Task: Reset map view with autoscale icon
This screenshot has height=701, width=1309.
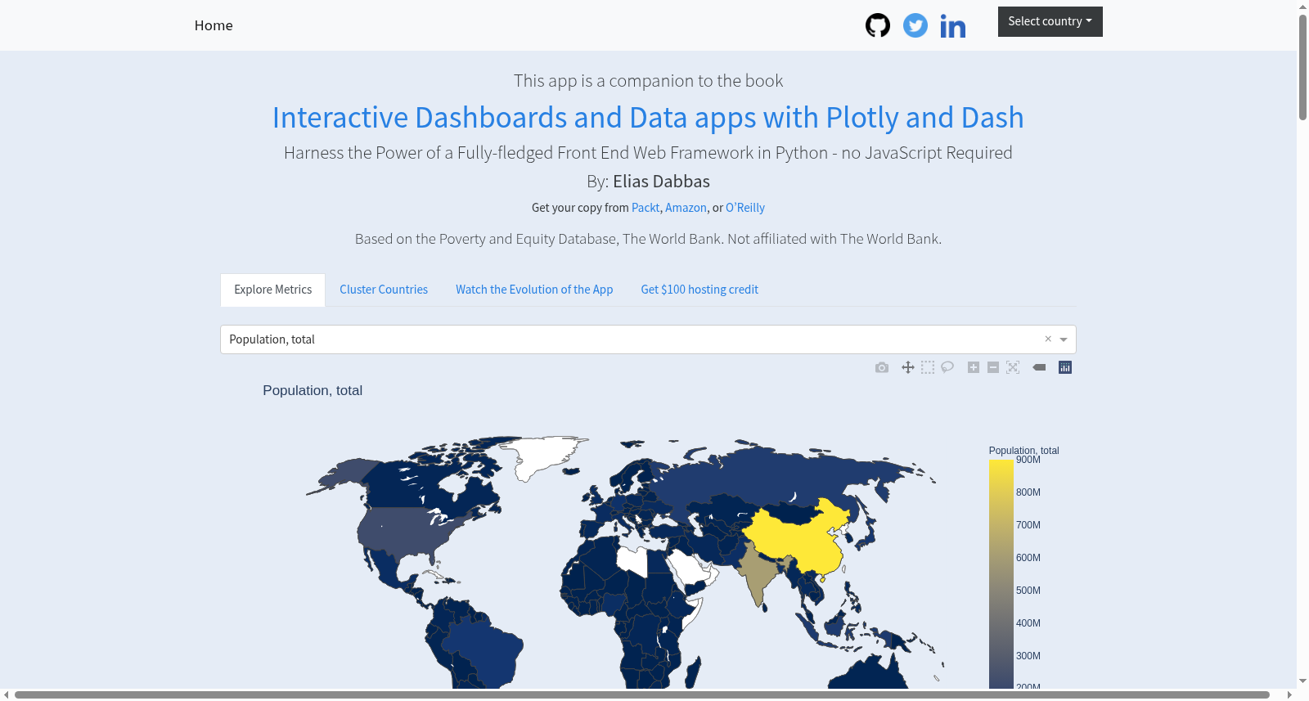Action: click(1013, 367)
